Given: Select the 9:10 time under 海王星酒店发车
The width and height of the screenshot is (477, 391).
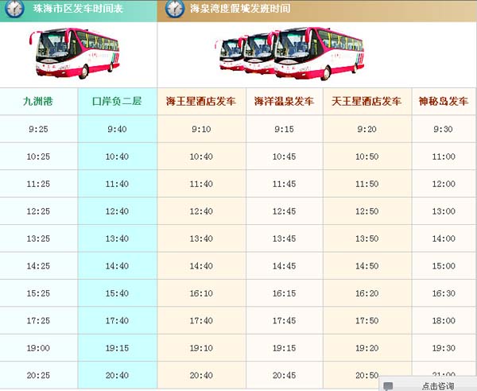Looking at the screenshot, I should coord(201,130).
